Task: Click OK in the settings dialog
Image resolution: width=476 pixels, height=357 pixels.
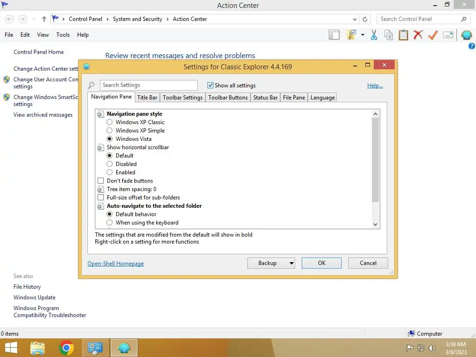Action: click(x=322, y=263)
